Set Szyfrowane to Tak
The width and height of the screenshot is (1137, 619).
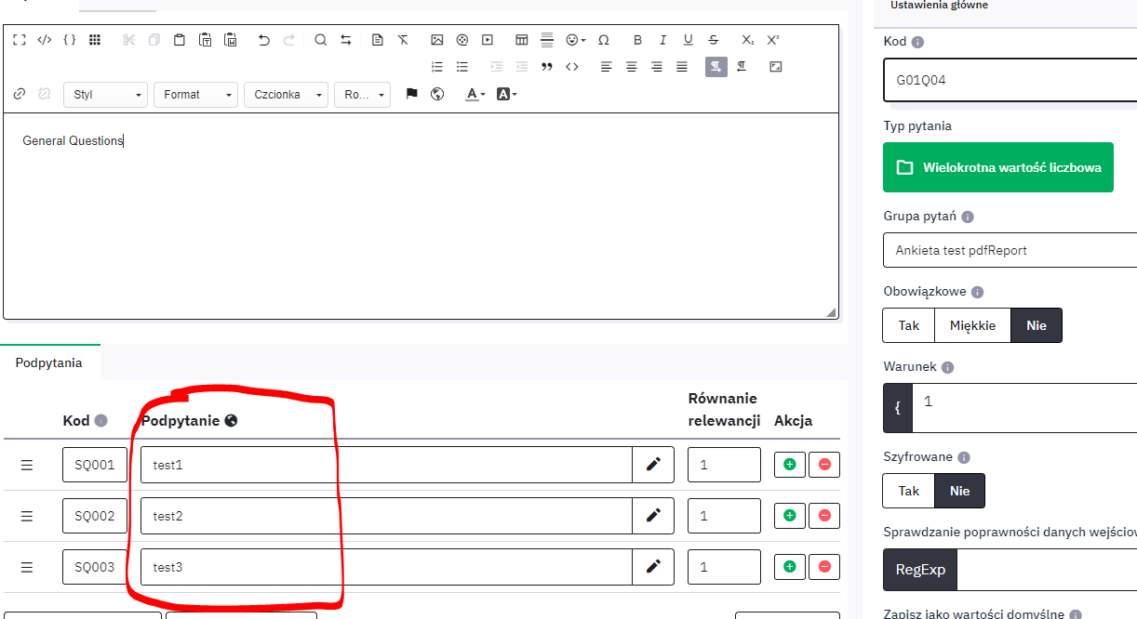click(x=908, y=491)
